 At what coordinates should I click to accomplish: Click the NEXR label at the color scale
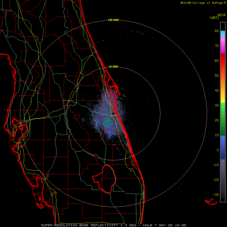(222, 15)
